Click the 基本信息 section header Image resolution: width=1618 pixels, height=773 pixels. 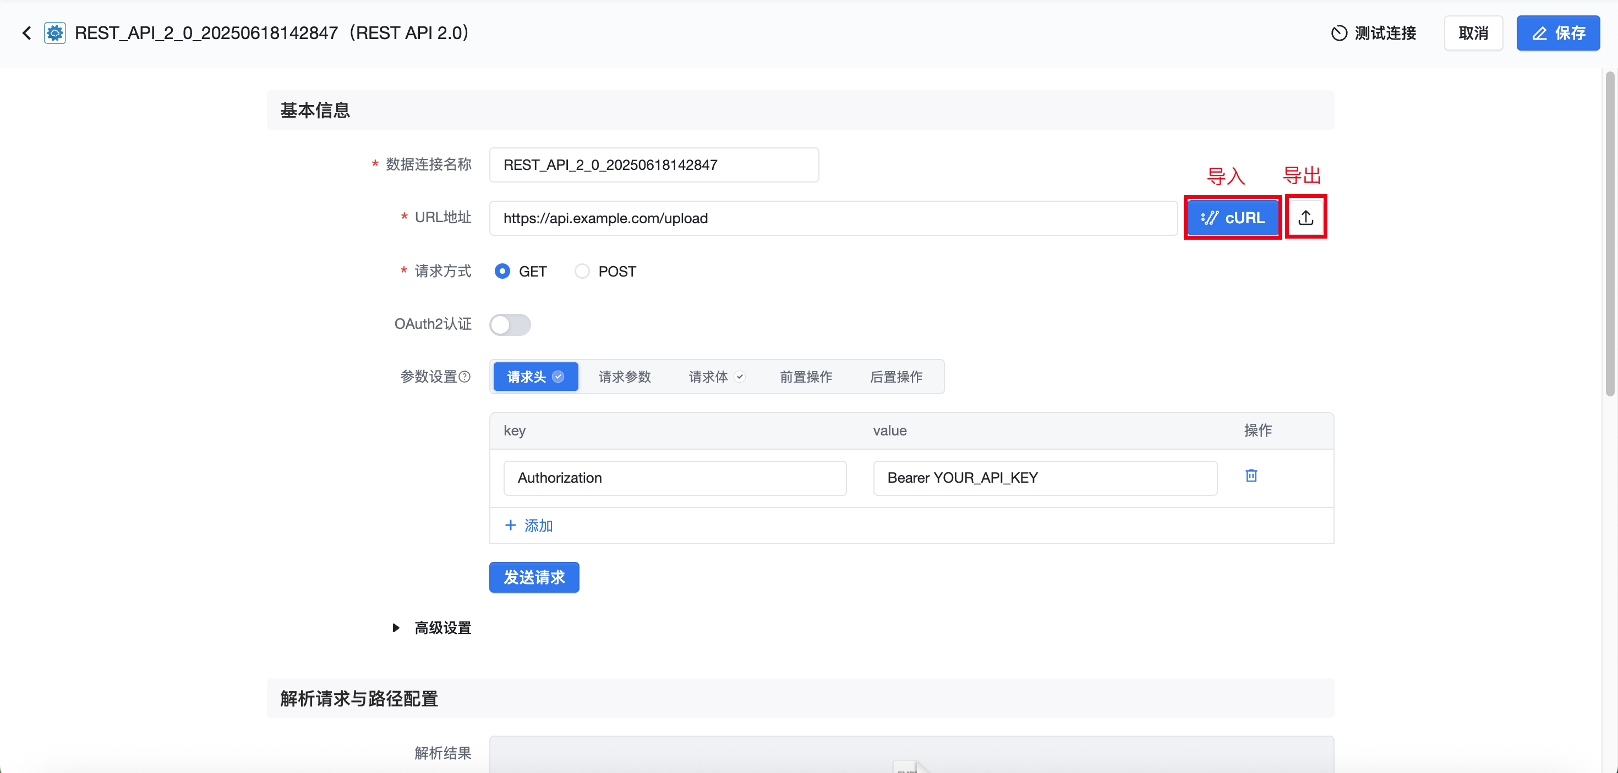(800, 111)
